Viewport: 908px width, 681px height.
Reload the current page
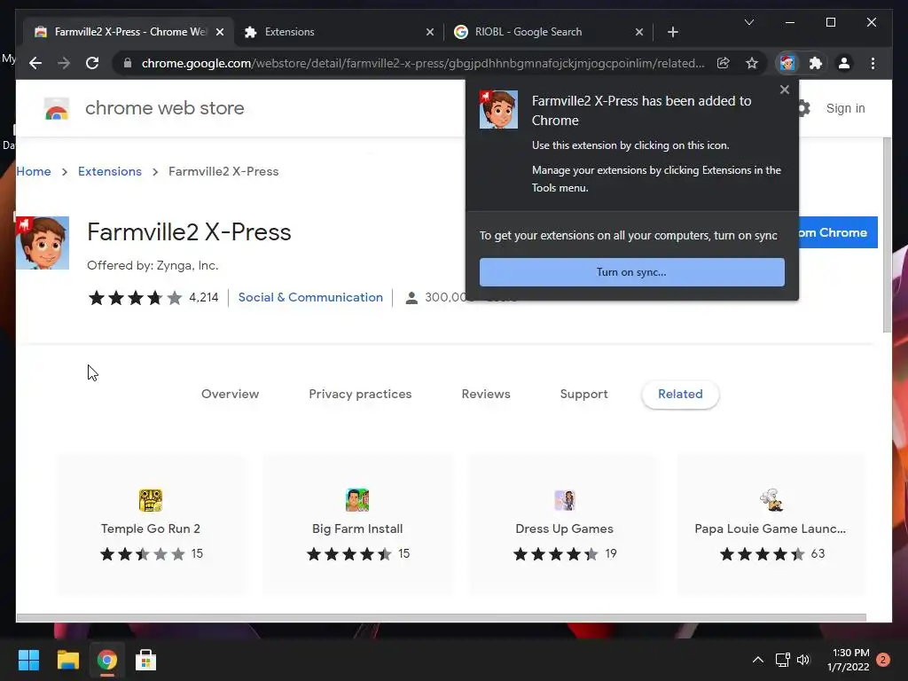click(x=92, y=63)
